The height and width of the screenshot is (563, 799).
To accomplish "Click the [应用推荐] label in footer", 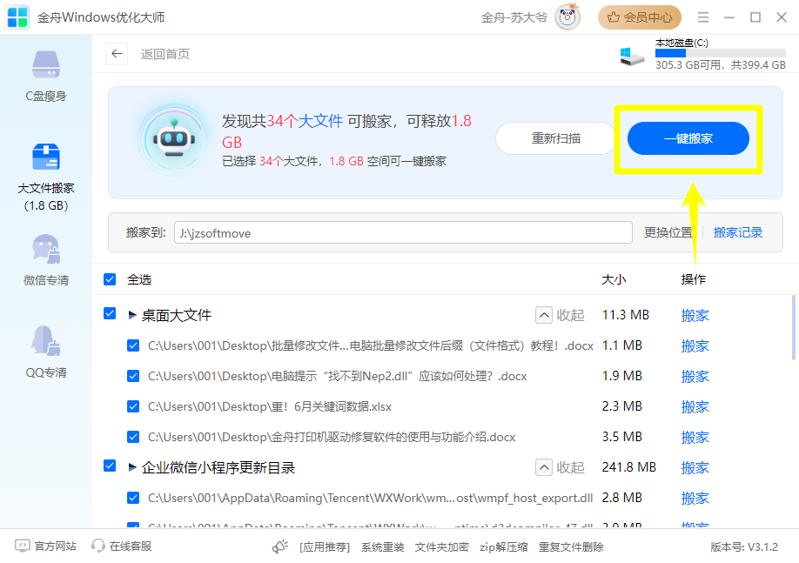I will click(325, 547).
